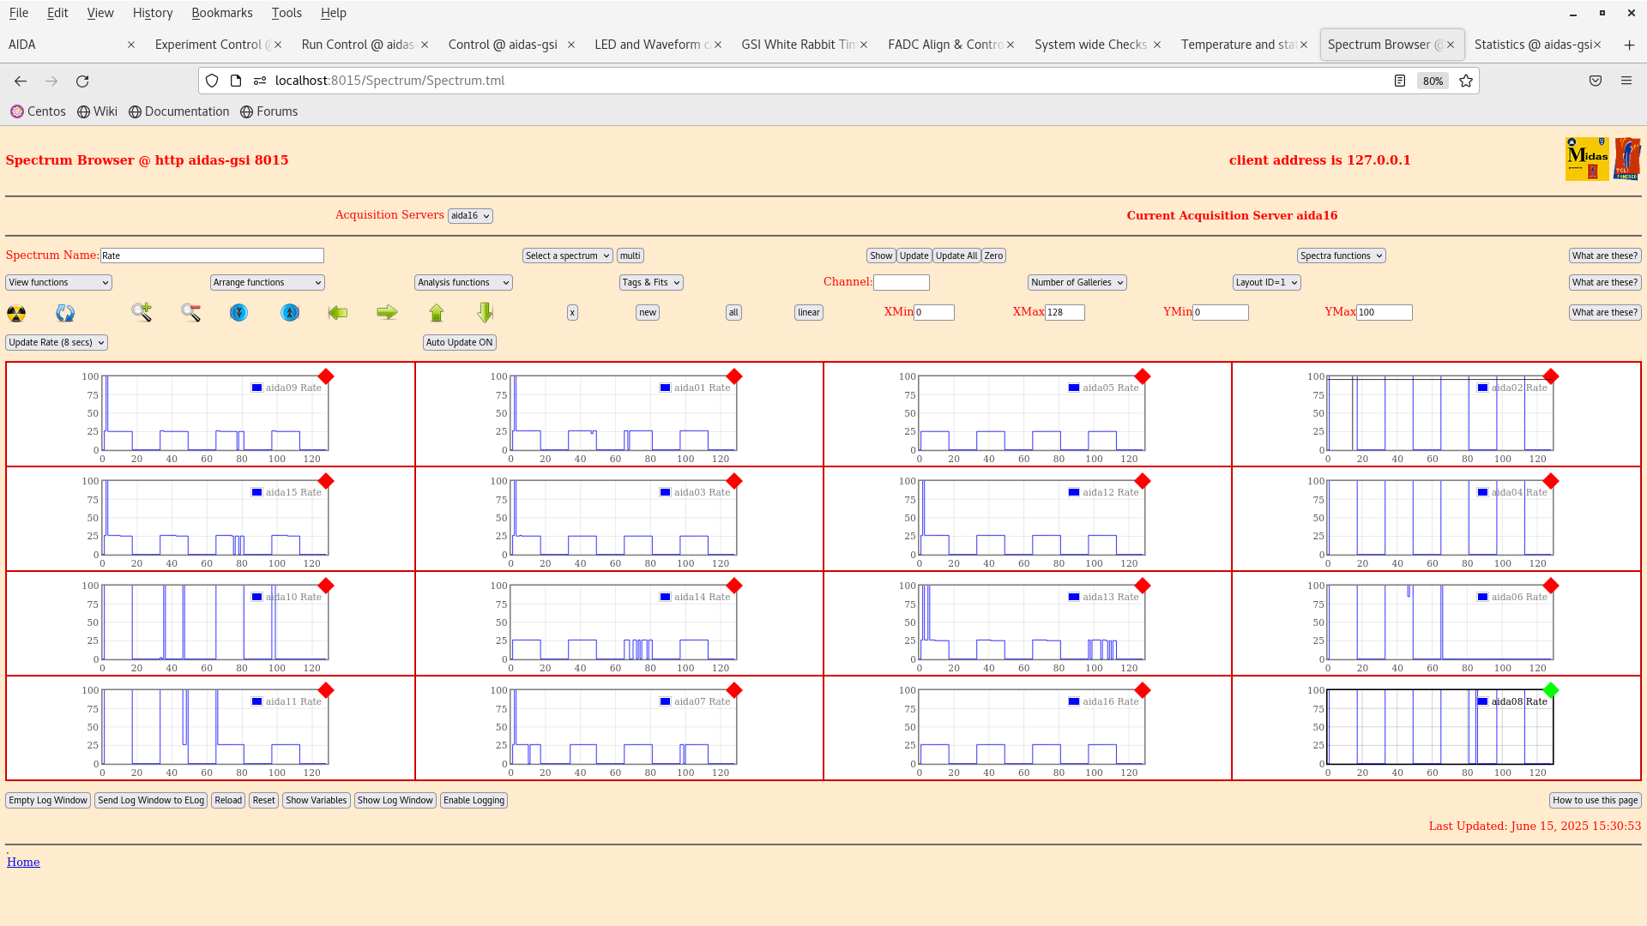Click the Spectrum Name input field
1647x926 pixels.
(212, 256)
